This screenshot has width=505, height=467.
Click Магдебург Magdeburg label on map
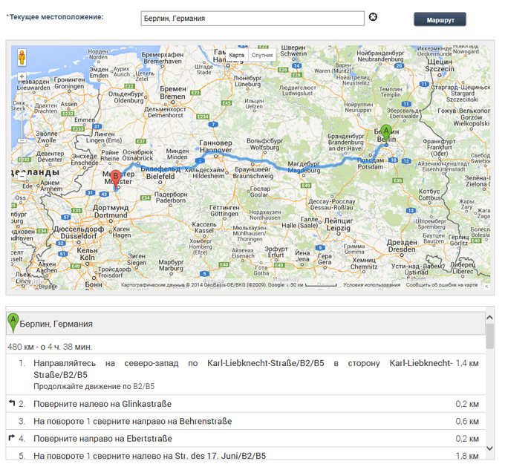(x=304, y=167)
